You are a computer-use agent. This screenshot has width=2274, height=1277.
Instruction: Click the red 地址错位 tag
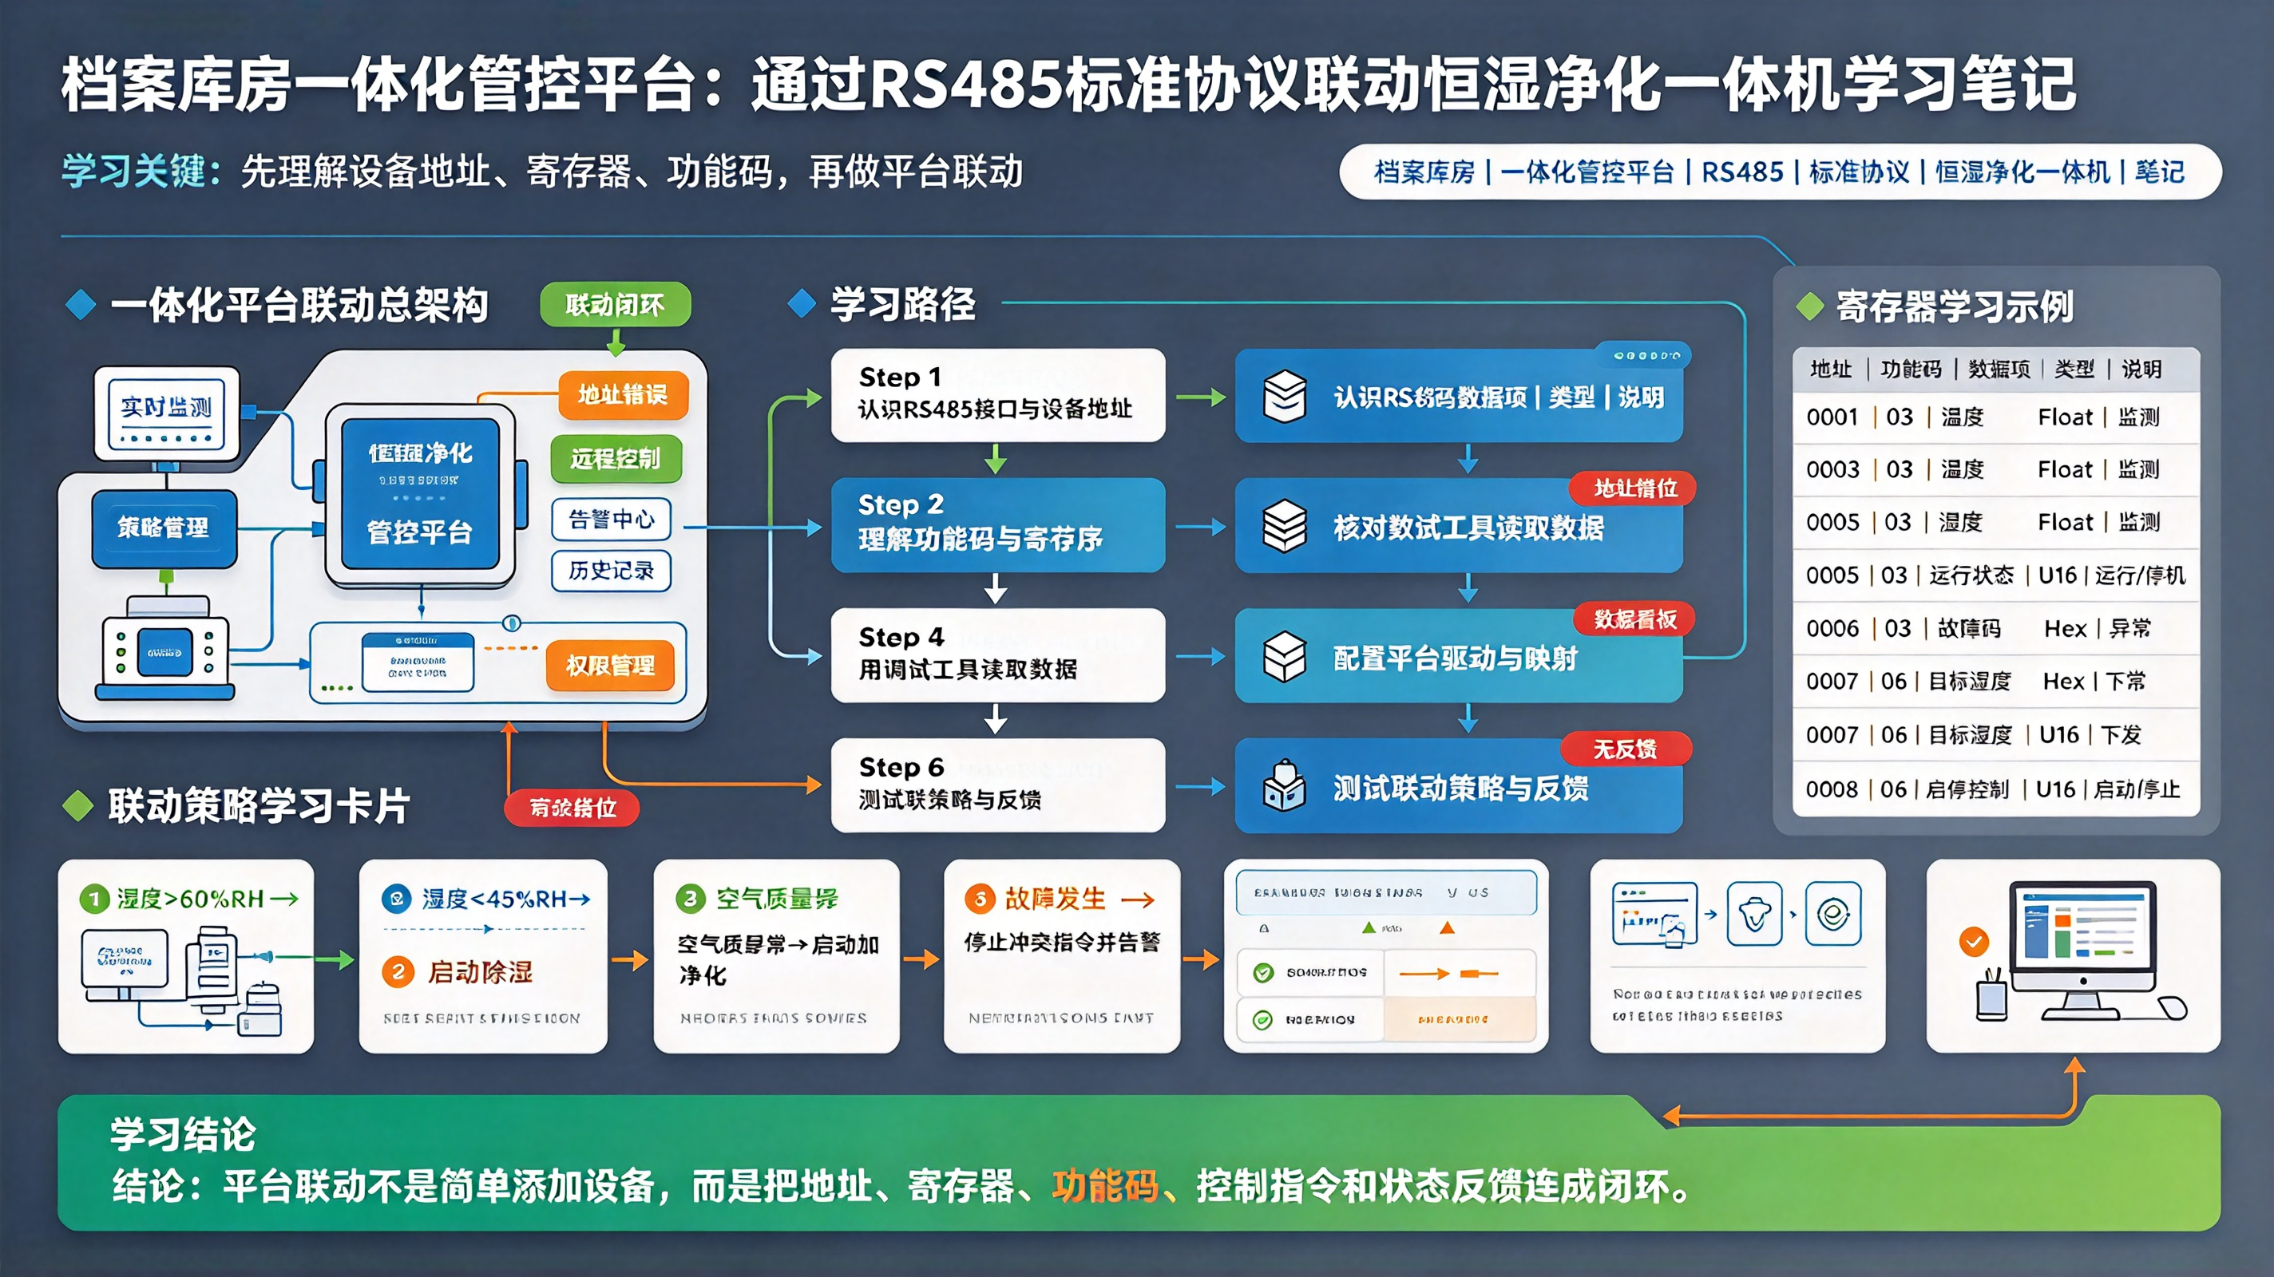pos(1632,489)
